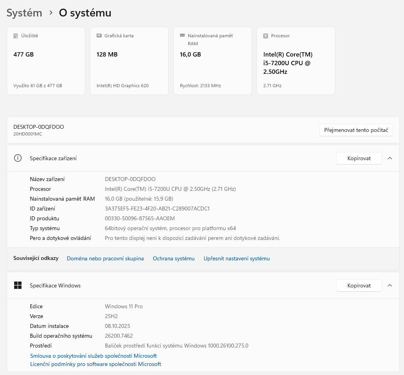This screenshot has height=375, width=404.
Task: Copy device specs with the Kopírovat button
Action: [358, 158]
